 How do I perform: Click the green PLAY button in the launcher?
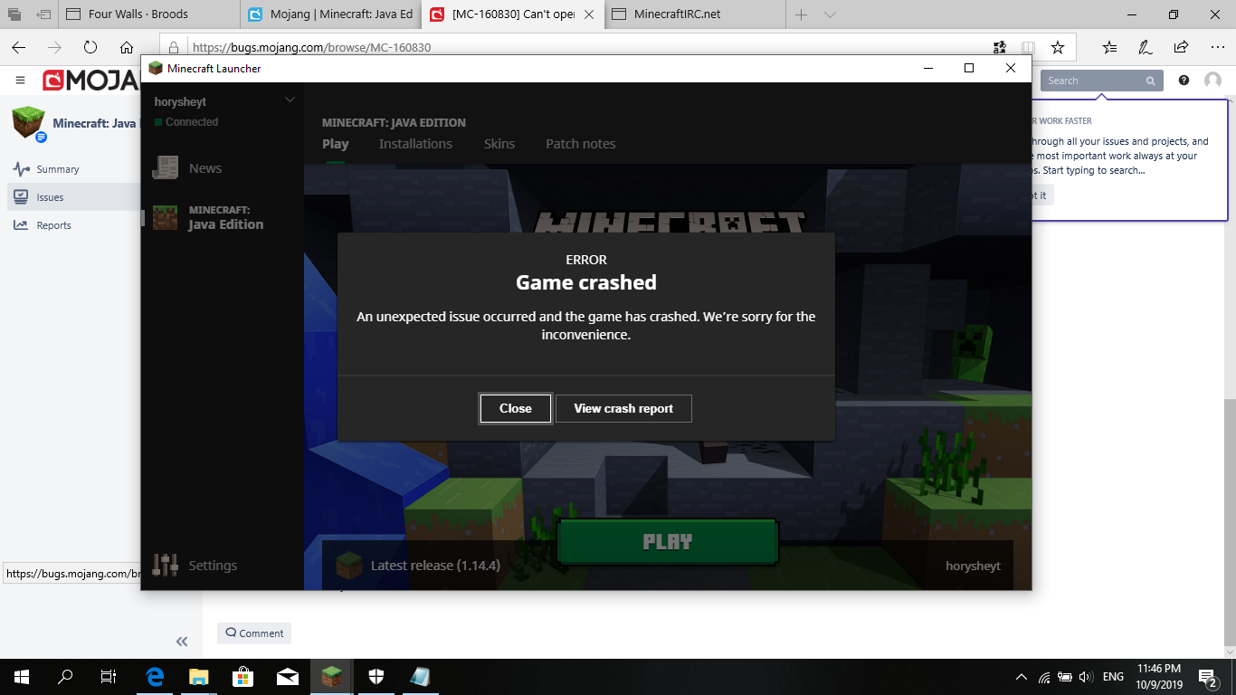point(668,542)
